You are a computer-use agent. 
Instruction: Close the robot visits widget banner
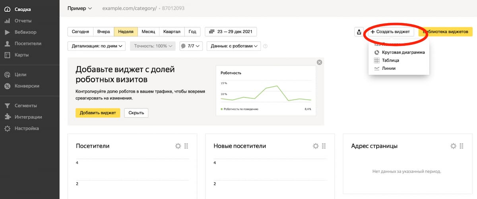pyautogui.click(x=319, y=62)
